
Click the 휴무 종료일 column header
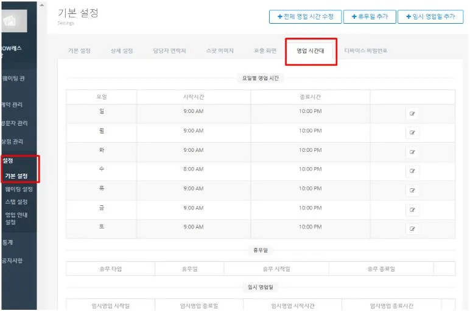[381, 269]
